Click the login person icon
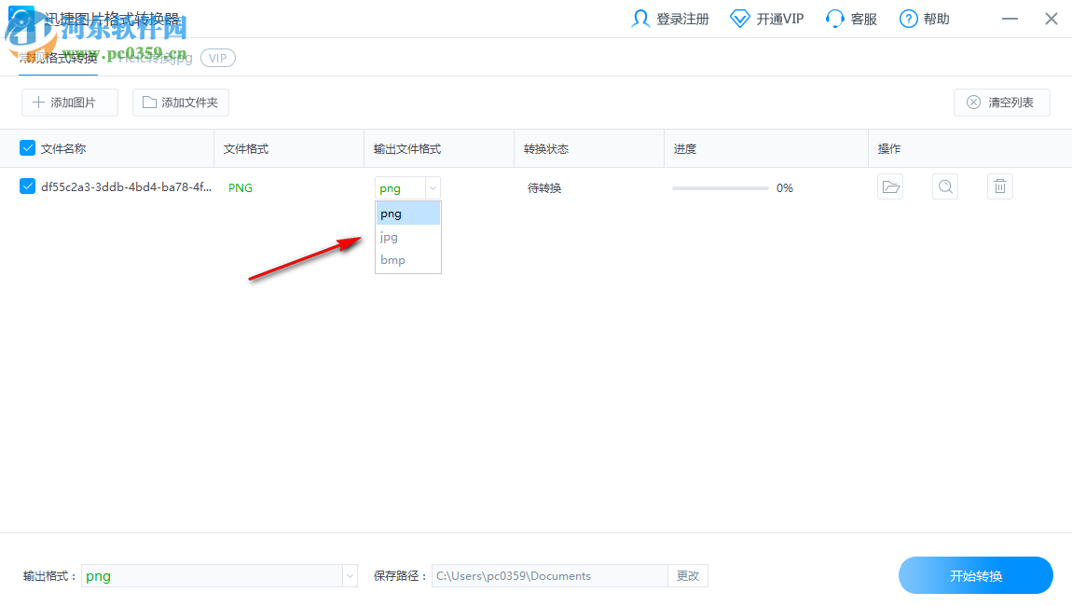Screen dimensions: 1072x606 pyautogui.click(x=642, y=18)
